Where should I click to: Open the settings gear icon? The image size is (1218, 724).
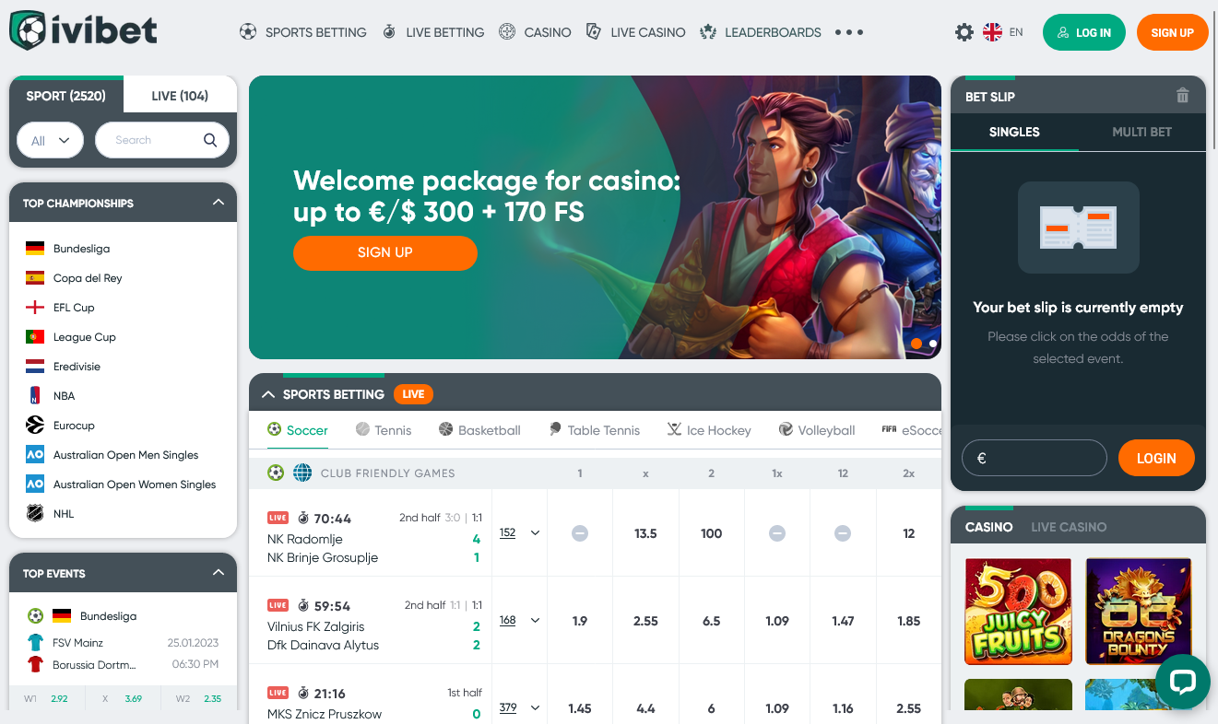click(x=964, y=32)
